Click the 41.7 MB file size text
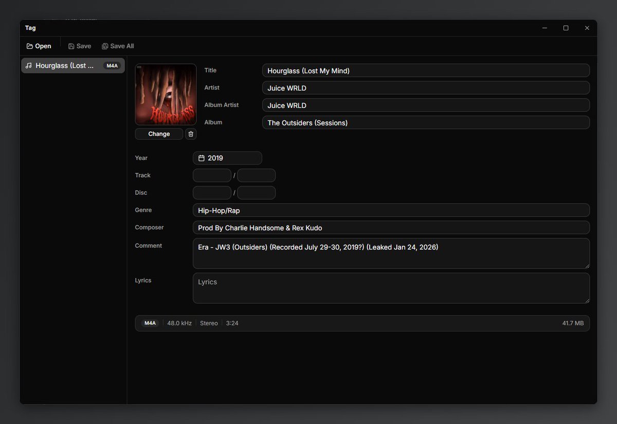The width and height of the screenshot is (617, 424). [x=573, y=323]
